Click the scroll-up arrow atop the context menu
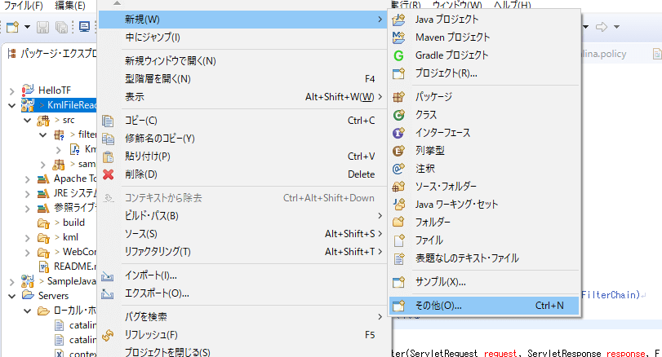The image size is (662, 357). tap(118, 3)
